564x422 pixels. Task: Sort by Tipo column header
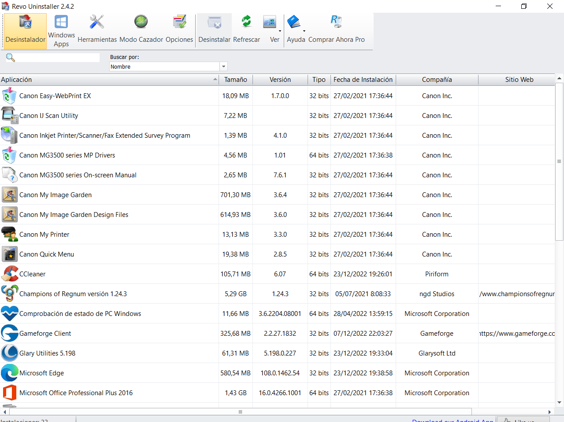pyautogui.click(x=319, y=80)
